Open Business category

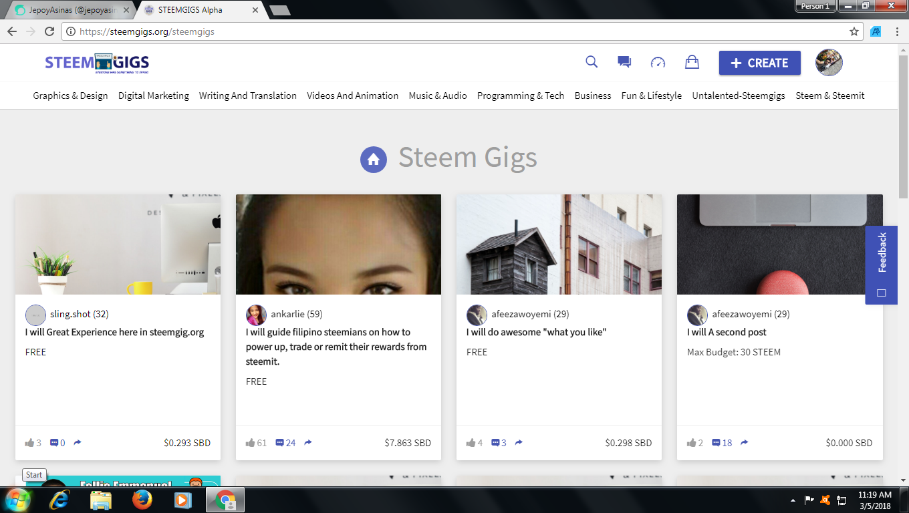(593, 96)
